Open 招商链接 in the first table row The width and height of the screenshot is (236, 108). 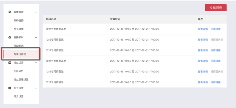tap(216, 29)
